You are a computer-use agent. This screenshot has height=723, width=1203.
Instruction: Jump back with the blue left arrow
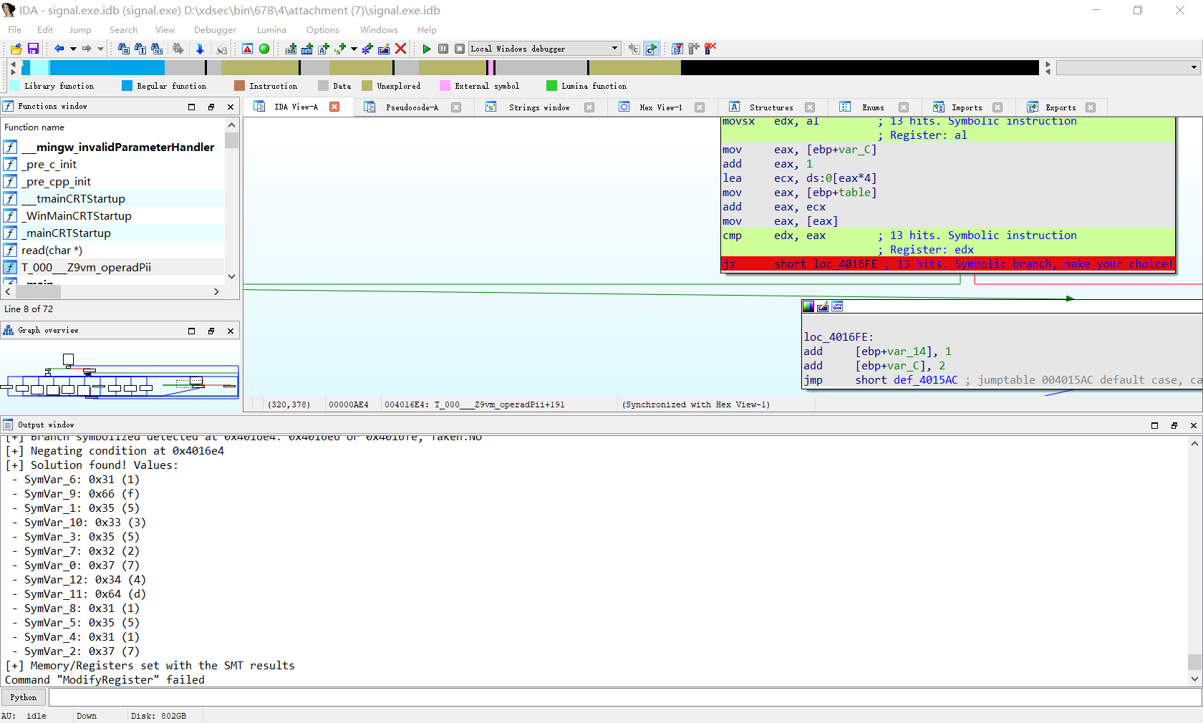coord(59,49)
